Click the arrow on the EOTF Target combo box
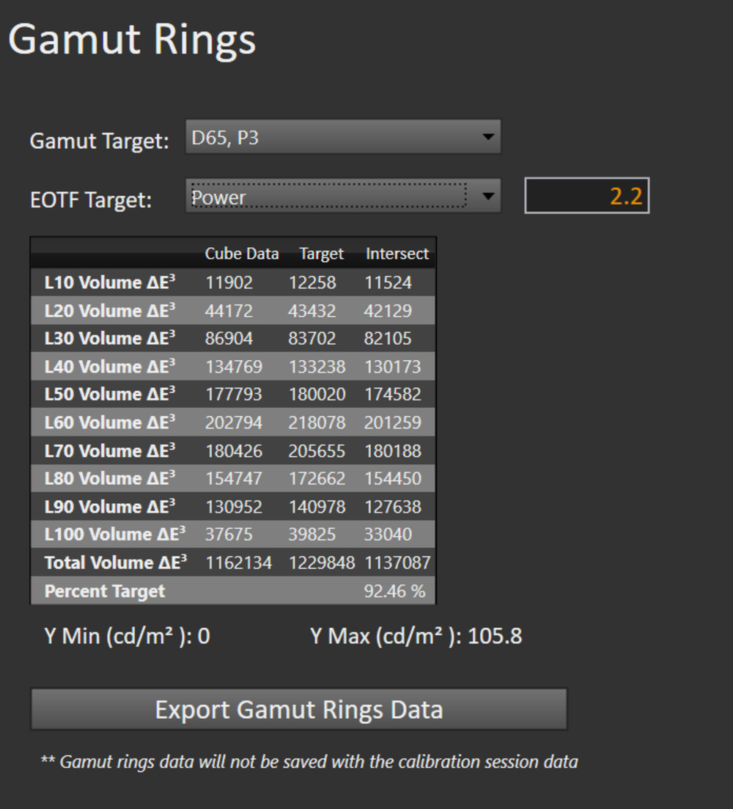 (x=487, y=197)
